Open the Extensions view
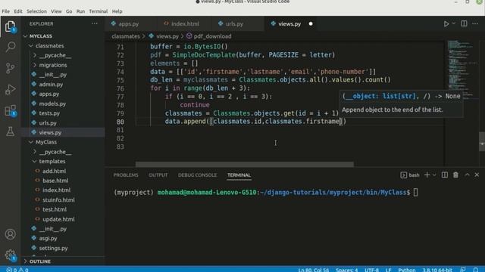Screen dimensions: 485x272 (10, 110)
